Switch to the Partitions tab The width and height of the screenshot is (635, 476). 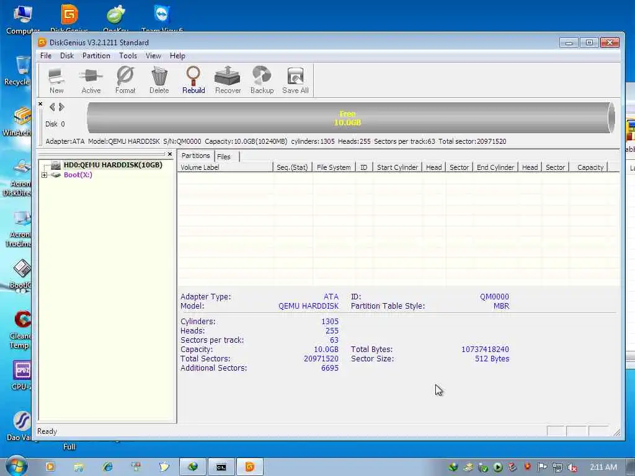(195, 156)
